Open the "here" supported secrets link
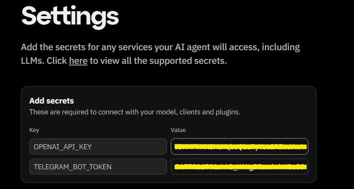 78,61
